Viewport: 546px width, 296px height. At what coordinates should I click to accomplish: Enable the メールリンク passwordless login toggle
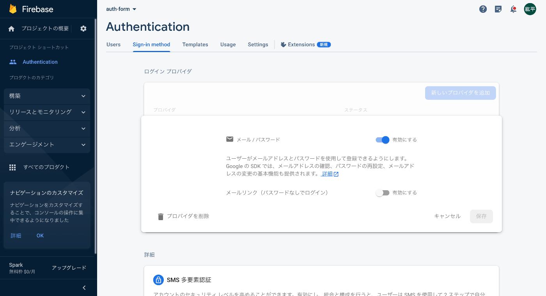click(x=383, y=193)
